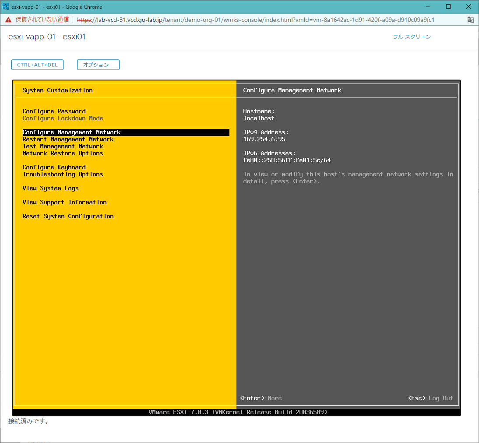
Task: Click the IPv4 Address: label
Action: click(266, 132)
